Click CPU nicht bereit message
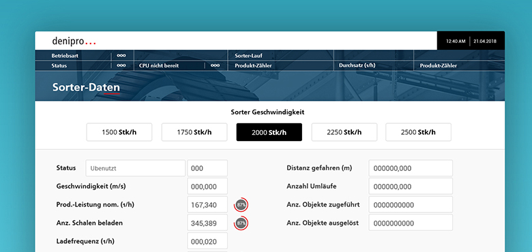This screenshot has height=252, width=532. point(159,65)
